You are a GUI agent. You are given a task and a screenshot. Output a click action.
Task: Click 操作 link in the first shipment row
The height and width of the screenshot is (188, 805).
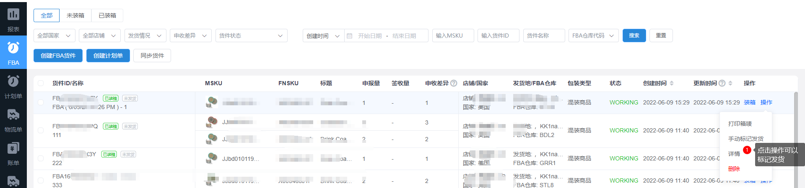[766, 102]
